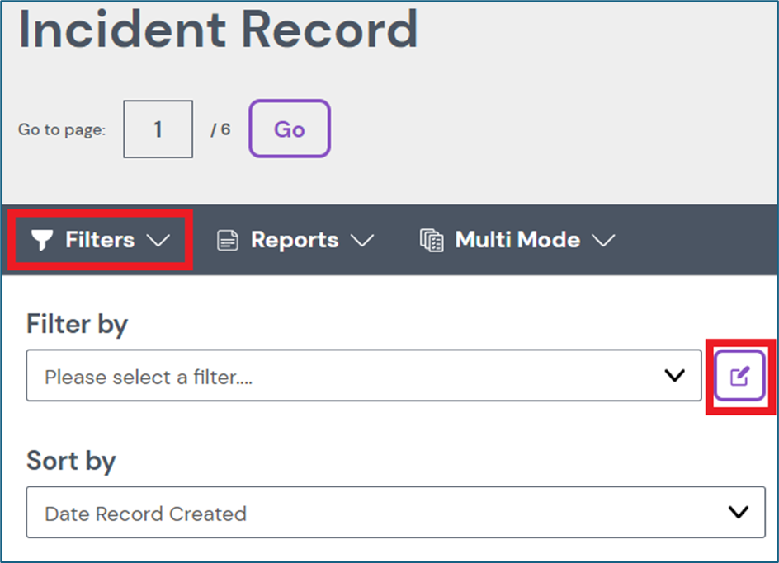Click the funnel icon beside Filters
The height and width of the screenshot is (563, 779).
(x=41, y=240)
